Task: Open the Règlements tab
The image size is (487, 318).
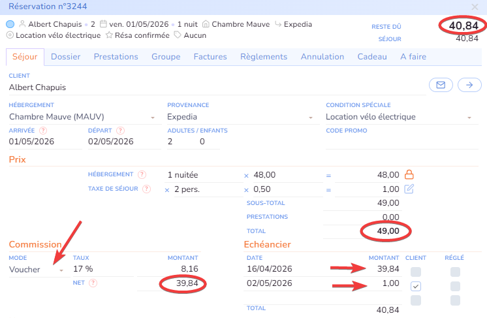Action: pos(264,57)
